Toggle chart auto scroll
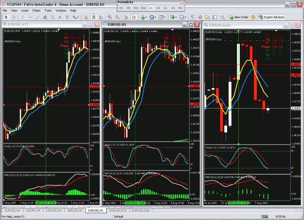This screenshot has width=304, height=220. click(126, 17)
